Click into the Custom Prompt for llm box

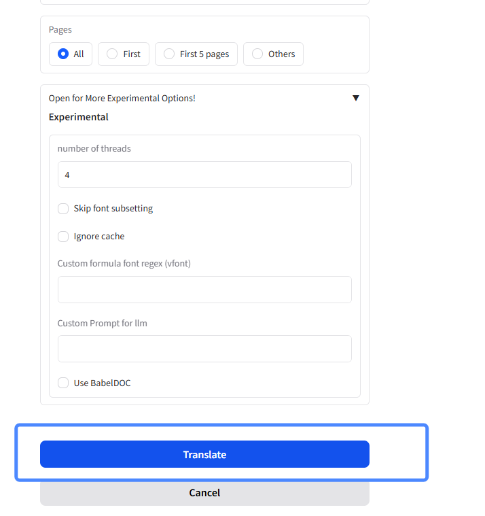click(204, 349)
